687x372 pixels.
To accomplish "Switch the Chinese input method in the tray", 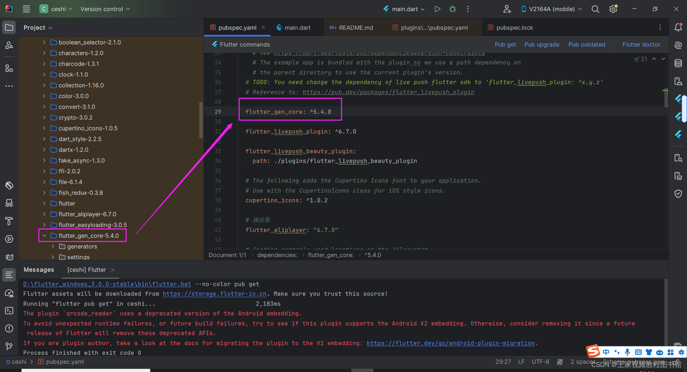I will (x=606, y=352).
